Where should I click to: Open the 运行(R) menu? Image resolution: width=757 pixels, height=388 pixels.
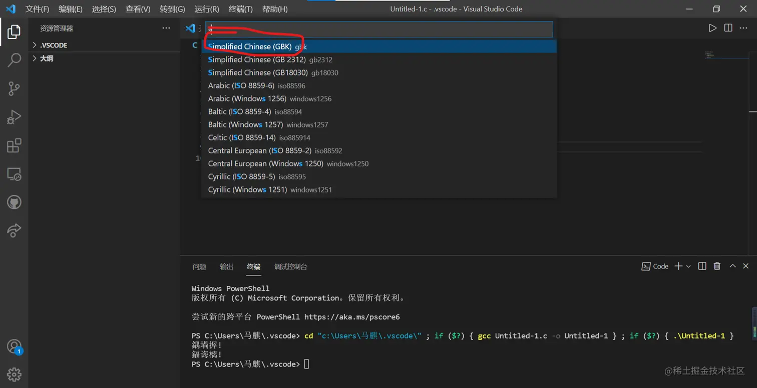(x=207, y=9)
